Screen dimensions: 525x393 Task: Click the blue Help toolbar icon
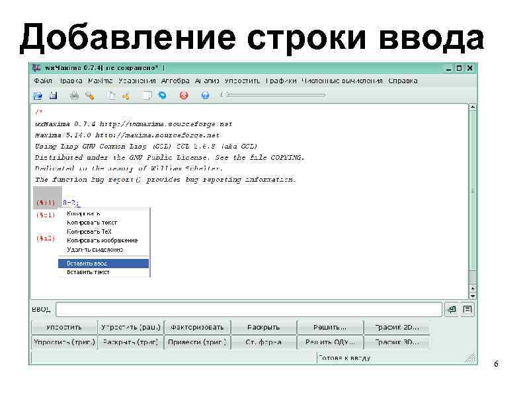pyautogui.click(x=205, y=96)
